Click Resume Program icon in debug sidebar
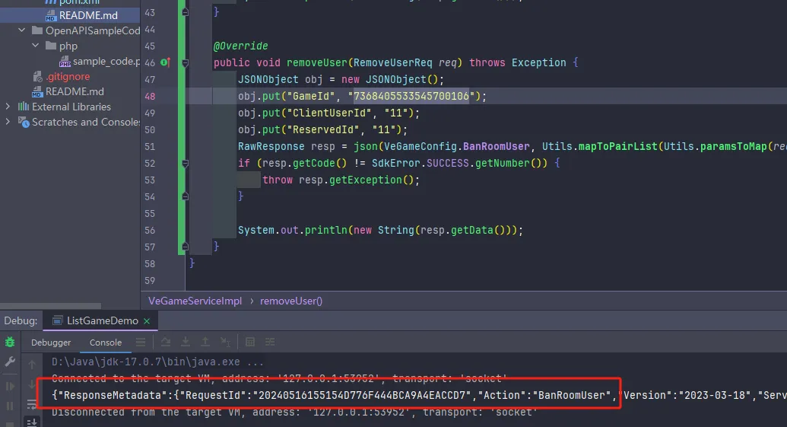 [10, 386]
